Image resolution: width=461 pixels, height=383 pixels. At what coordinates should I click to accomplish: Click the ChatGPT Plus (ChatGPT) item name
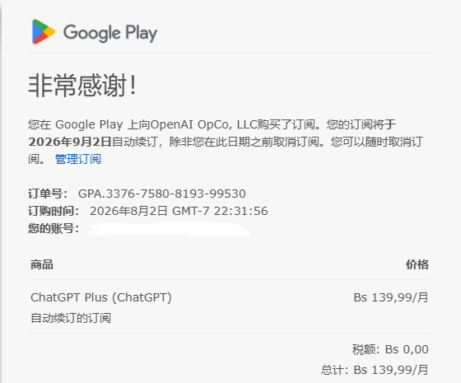pos(101,297)
